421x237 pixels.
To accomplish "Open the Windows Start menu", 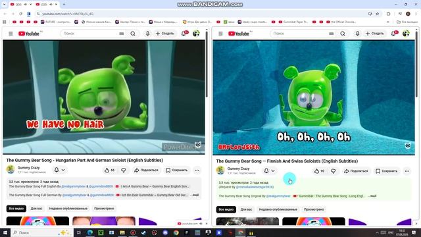I will 5,232.
